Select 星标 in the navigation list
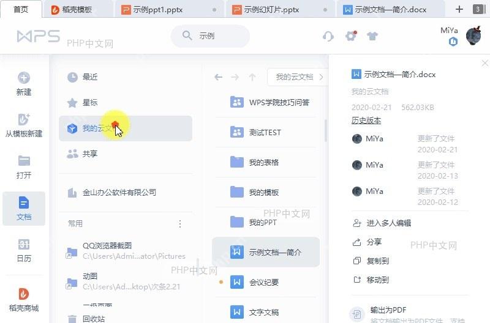 (126, 103)
